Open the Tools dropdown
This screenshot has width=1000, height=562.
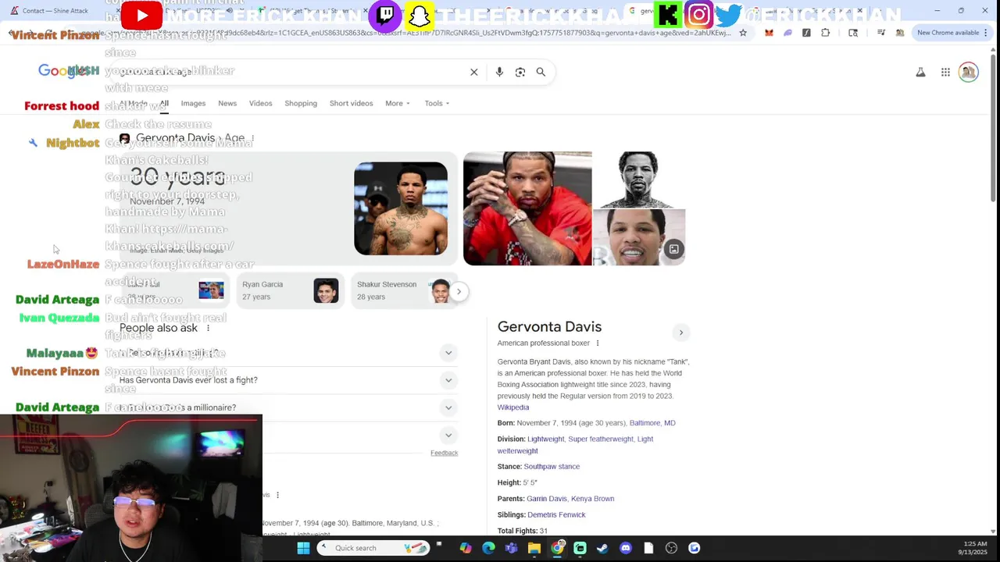(x=437, y=103)
